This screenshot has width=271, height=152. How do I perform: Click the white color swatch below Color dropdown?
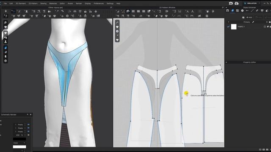coord(19,147)
